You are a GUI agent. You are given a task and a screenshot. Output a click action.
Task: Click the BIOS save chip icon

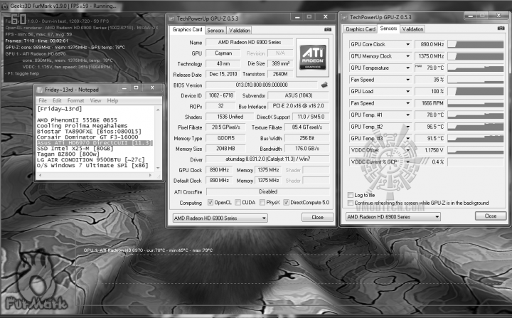(x=324, y=85)
